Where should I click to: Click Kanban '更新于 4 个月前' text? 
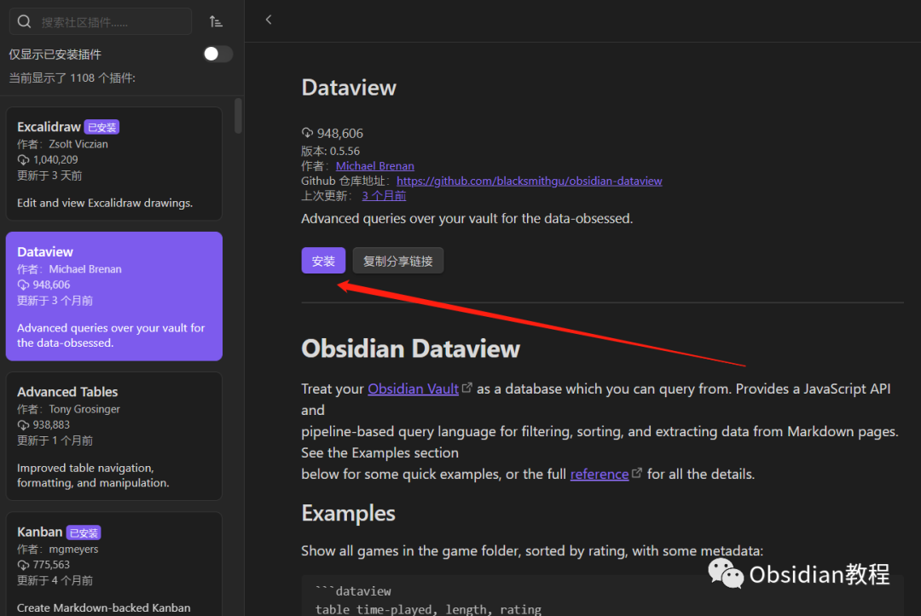55,581
